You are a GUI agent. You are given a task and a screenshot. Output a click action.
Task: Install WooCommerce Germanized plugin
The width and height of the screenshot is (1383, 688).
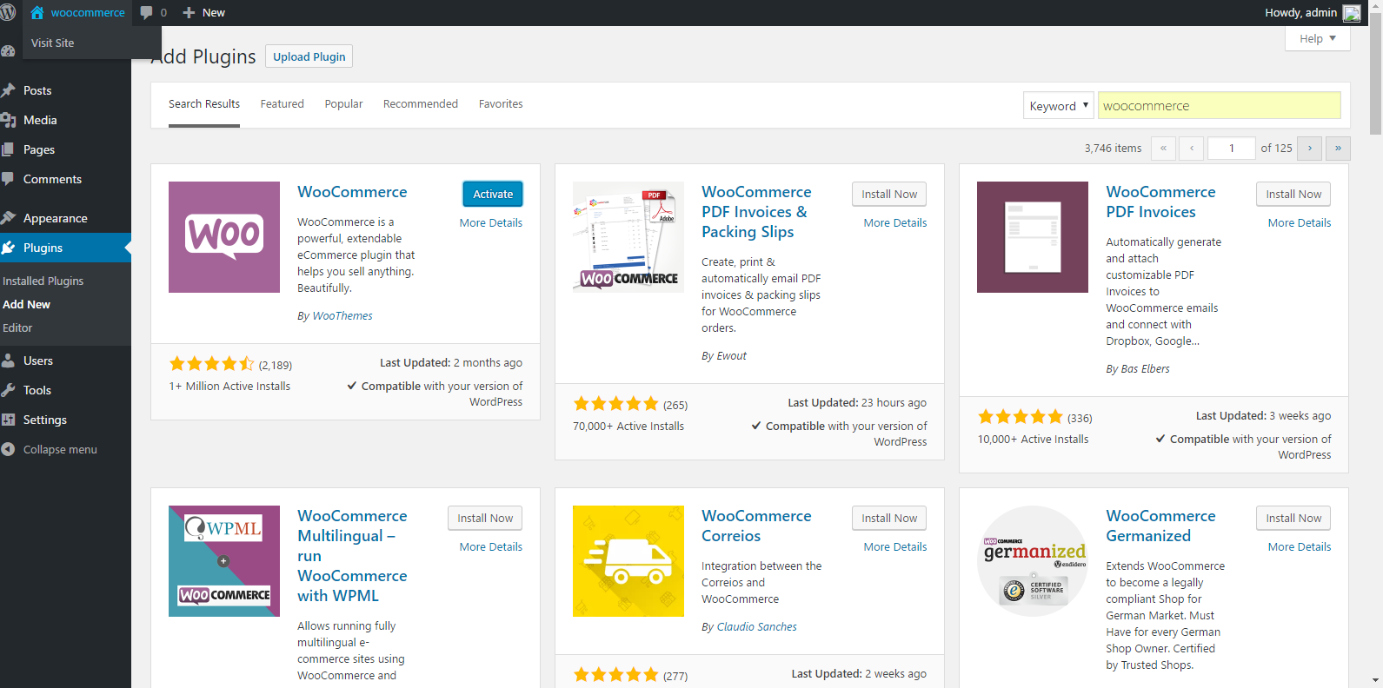pos(1293,518)
